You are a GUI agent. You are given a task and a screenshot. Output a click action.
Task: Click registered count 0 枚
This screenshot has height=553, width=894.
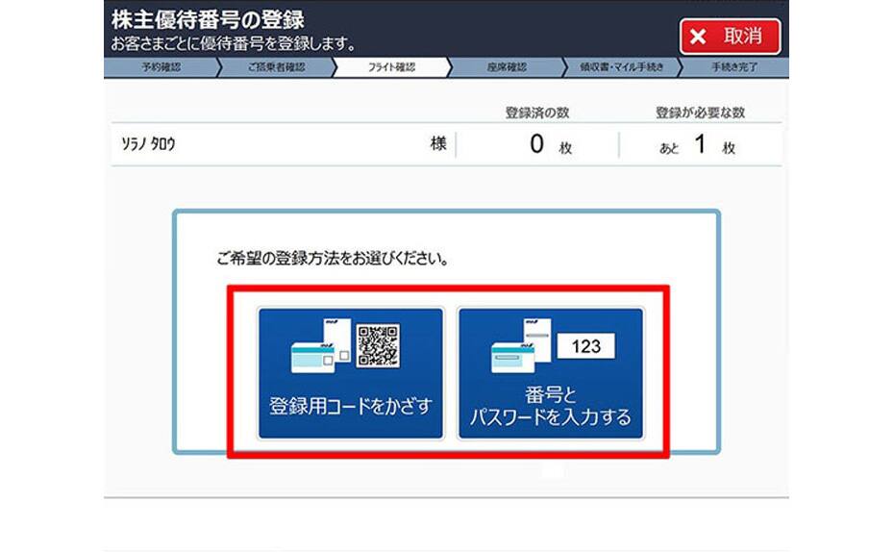pos(550,144)
